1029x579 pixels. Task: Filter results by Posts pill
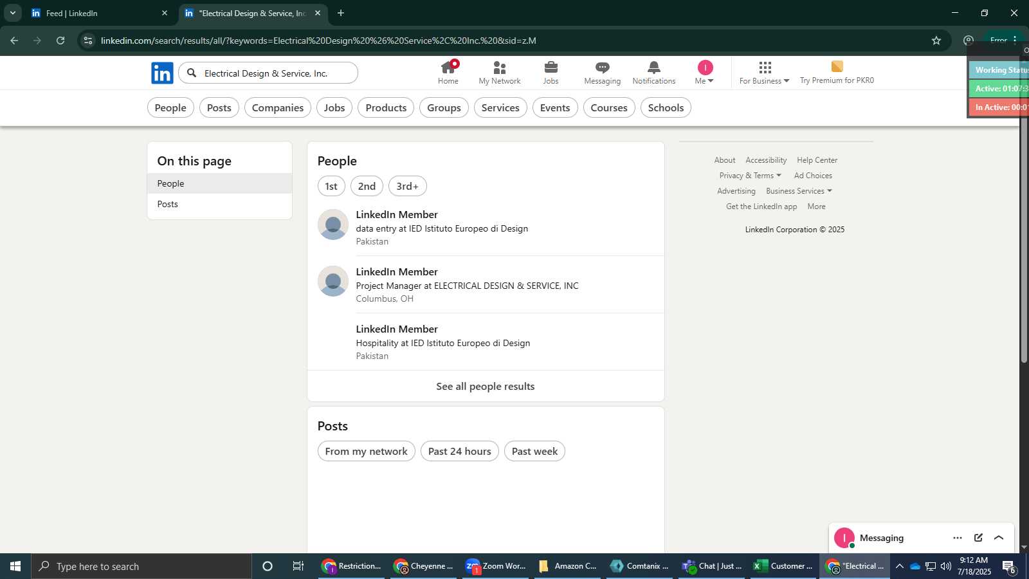(x=219, y=107)
